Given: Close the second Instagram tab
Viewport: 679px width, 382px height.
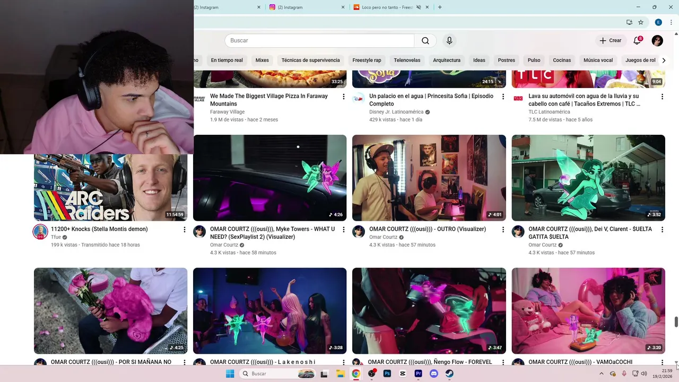Looking at the screenshot, I should [343, 7].
